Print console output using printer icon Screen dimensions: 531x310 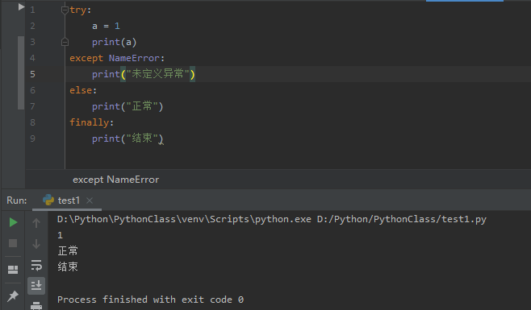36,306
